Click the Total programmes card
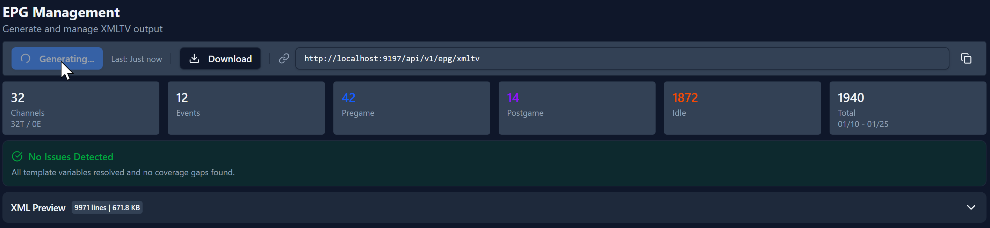 (908, 108)
